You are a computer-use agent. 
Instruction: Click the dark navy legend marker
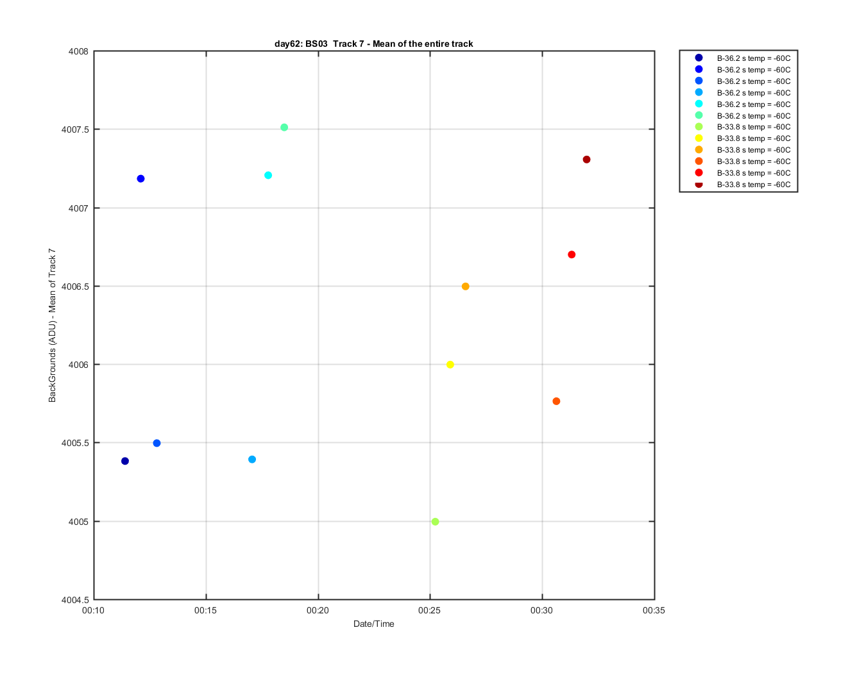(x=699, y=58)
